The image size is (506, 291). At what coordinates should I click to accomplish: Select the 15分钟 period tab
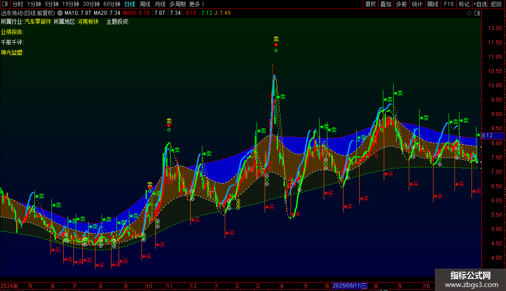[x=71, y=4]
